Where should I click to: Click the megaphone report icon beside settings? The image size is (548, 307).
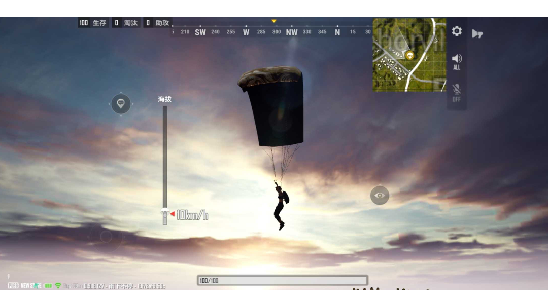point(477,34)
